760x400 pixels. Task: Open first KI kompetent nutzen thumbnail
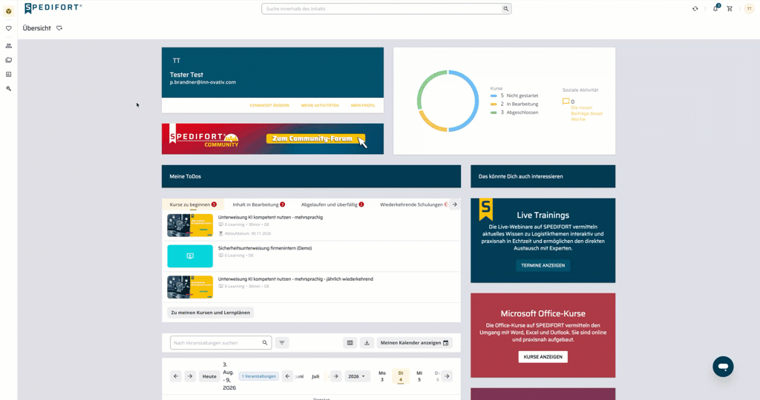point(190,225)
